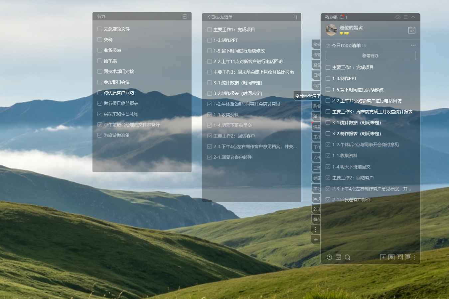Viewport: 449px width, 299px height.
Task: Click the yellow VIP badge
Action: click(344, 33)
